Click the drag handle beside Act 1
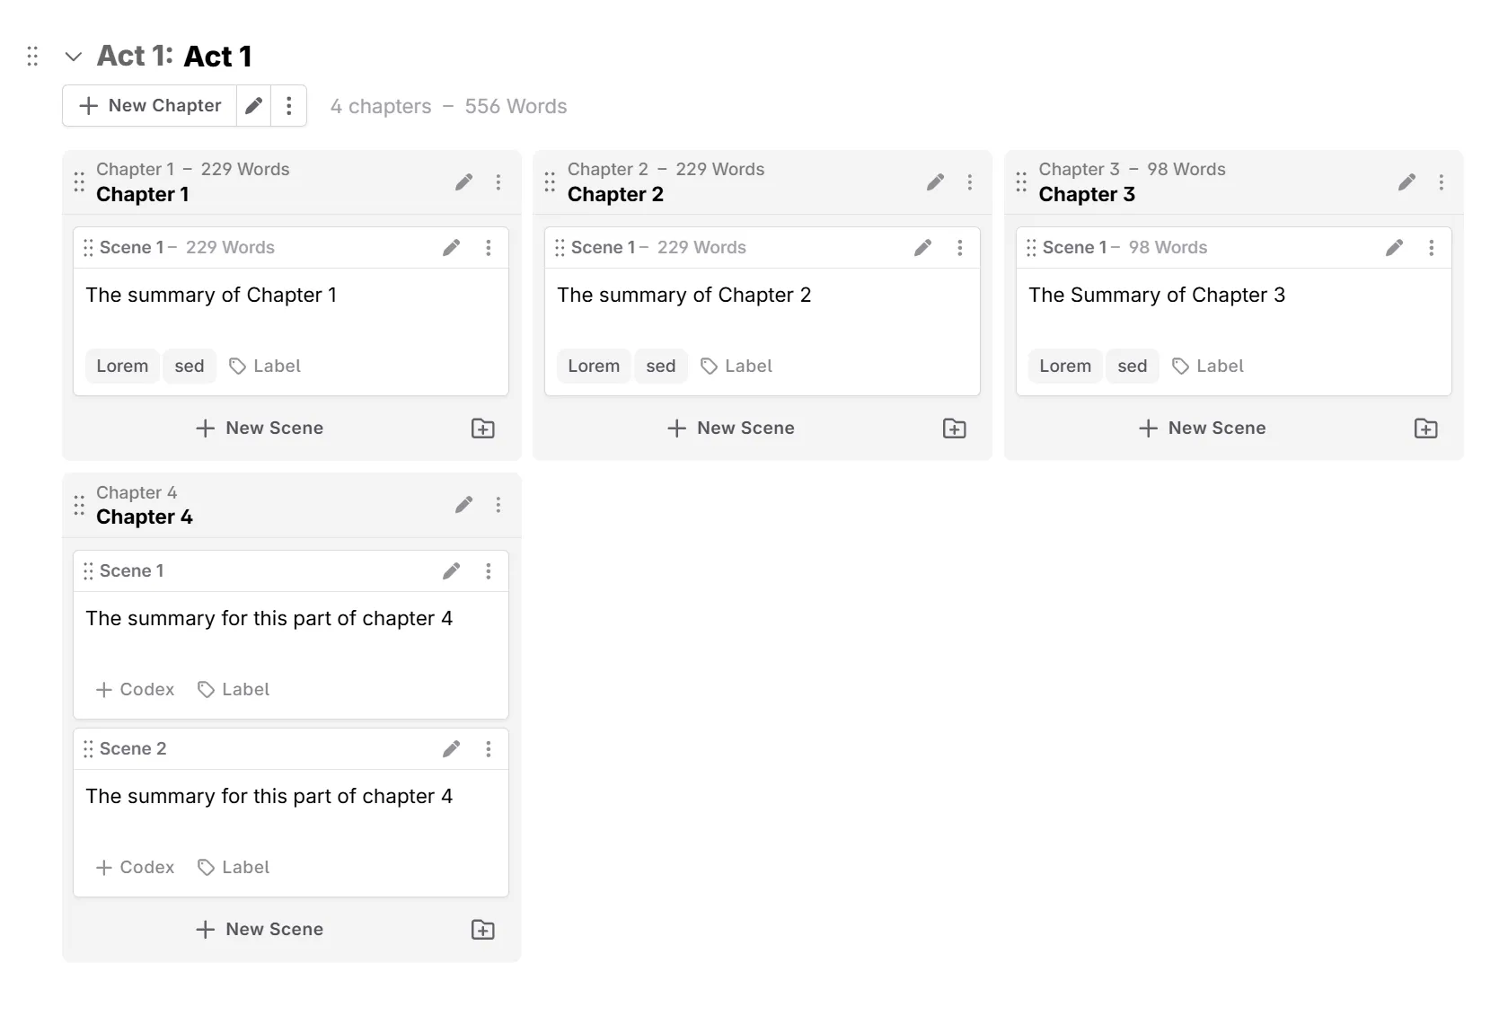Image resolution: width=1499 pixels, height=1016 pixels. (x=32, y=56)
